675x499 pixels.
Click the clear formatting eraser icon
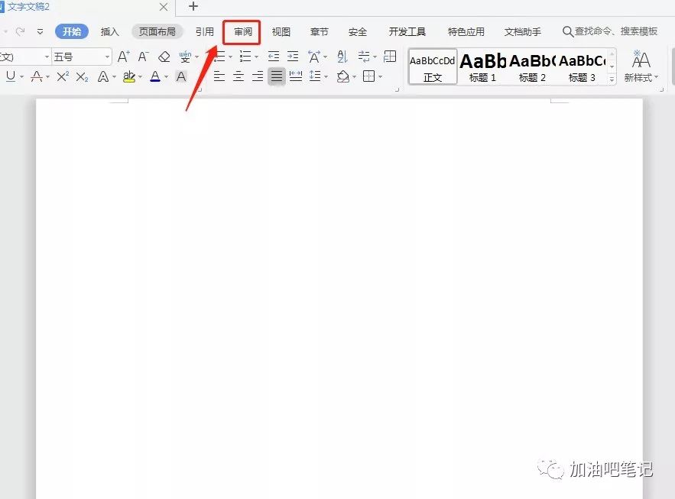click(x=164, y=57)
